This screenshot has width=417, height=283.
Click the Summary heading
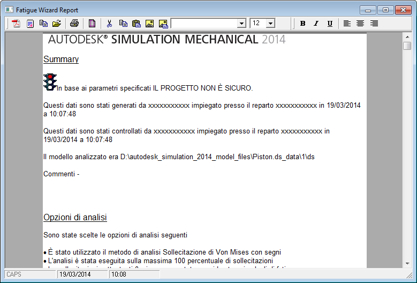(x=61, y=59)
